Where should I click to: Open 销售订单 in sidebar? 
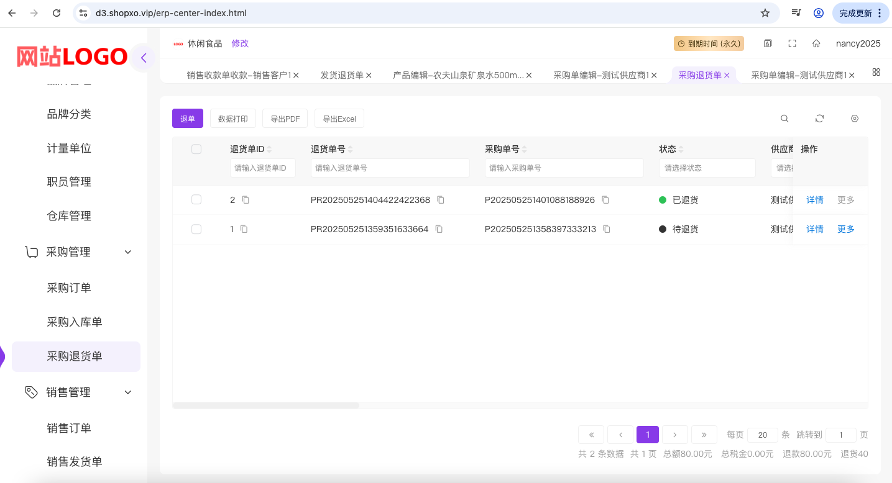[x=69, y=428]
